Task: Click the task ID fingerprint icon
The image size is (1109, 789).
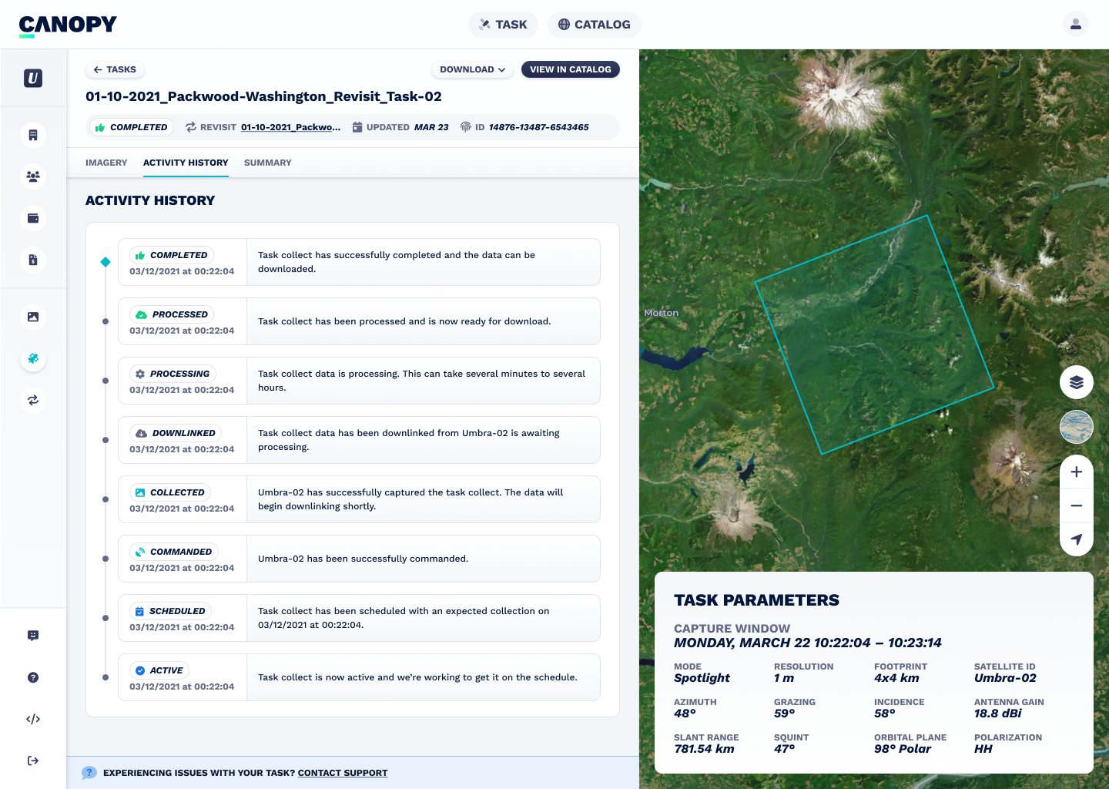Action: (466, 127)
